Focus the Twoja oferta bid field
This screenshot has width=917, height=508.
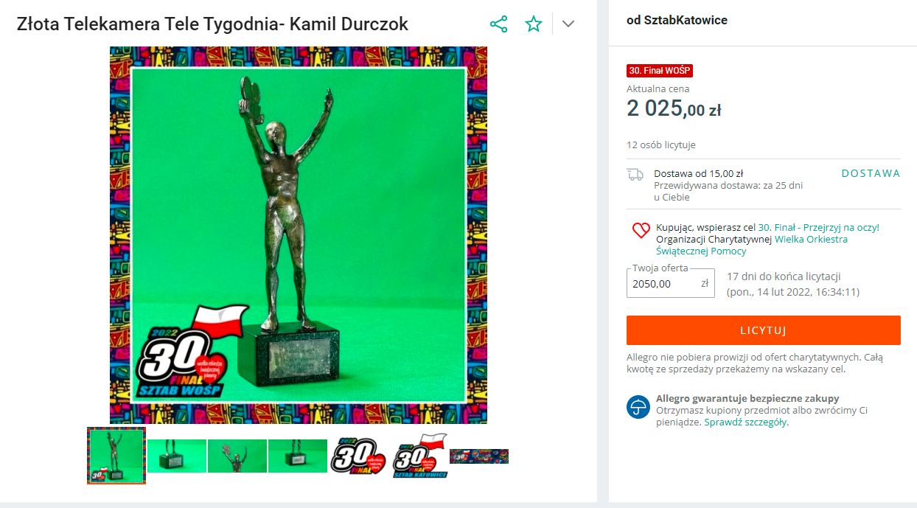[671, 283]
